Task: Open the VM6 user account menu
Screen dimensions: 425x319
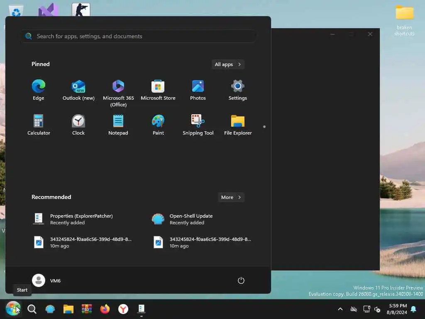Action: (x=46, y=280)
